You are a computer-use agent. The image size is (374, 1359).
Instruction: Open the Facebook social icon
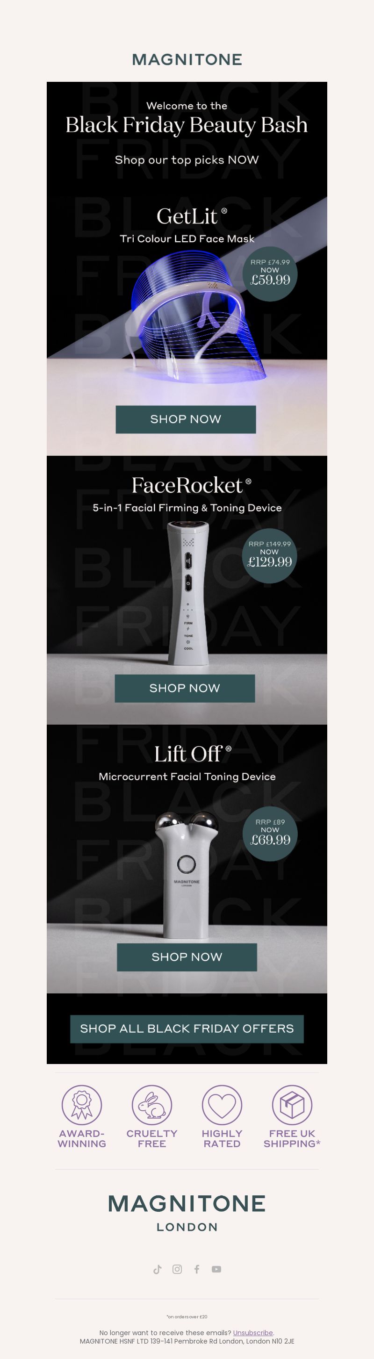[x=197, y=1269]
